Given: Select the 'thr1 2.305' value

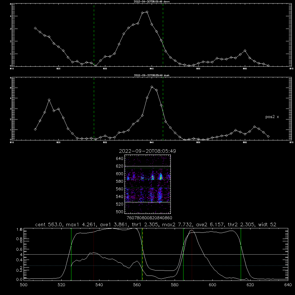Looking at the screenshot, I should click(145, 224).
